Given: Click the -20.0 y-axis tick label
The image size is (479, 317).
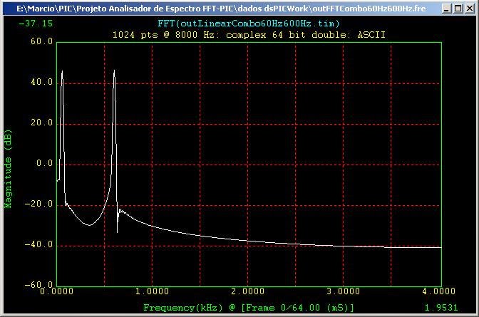Looking at the screenshot, I should (x=38, y=204).
